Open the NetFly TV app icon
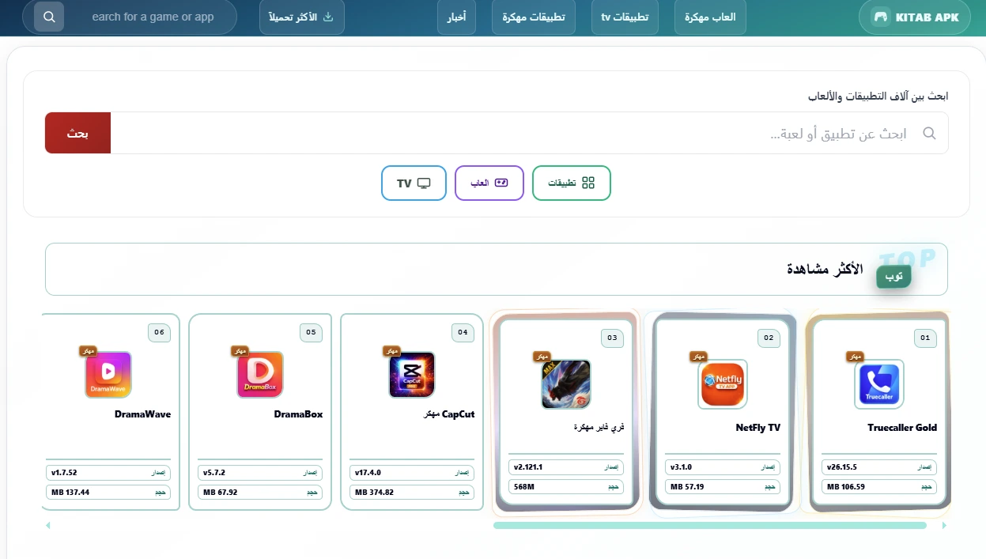Image resolution: width=986 pixels, height=559 pixels. click(723, 384)
